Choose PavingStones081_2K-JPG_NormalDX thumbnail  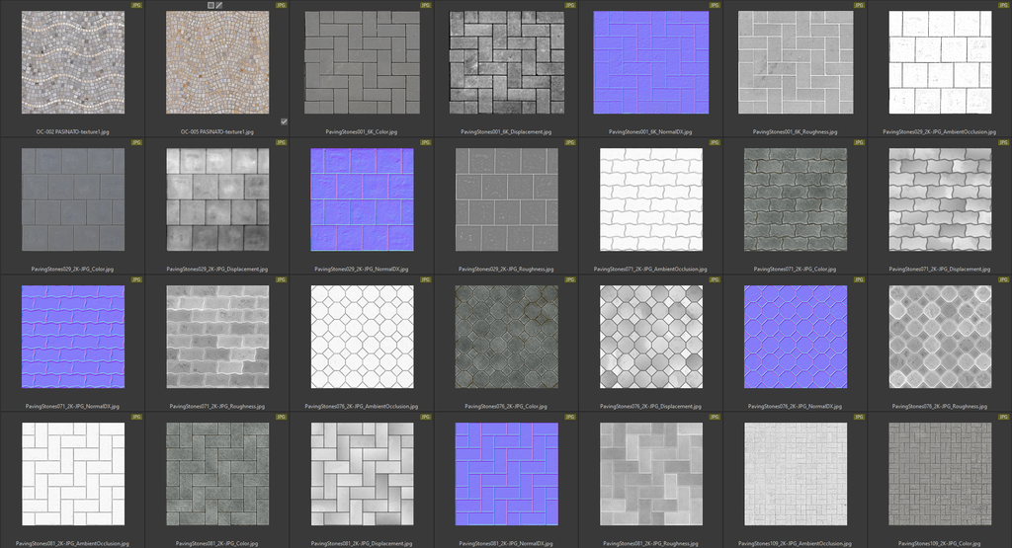click(506, 473)
